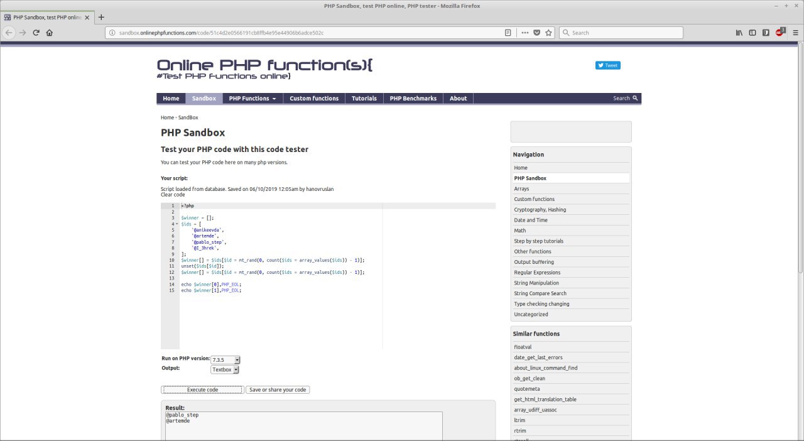Collapse the code fold arrow on line 4
Screen dimensions: 804x441
pos(177,224)
